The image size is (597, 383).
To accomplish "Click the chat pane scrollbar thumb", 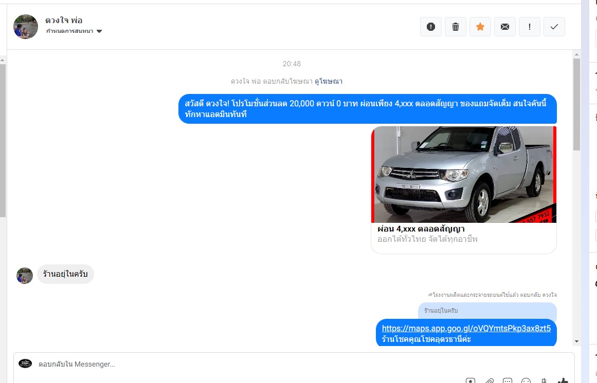I will [x=576, y=105].
